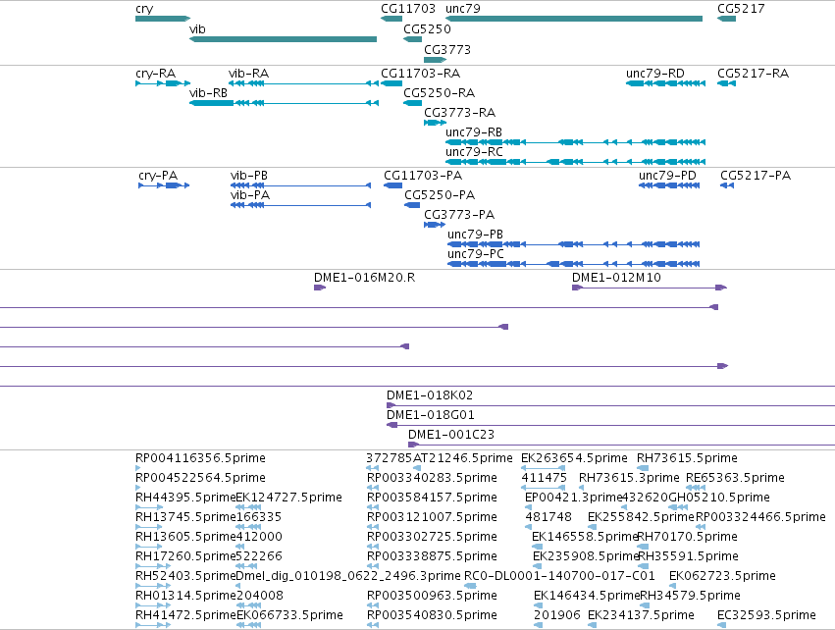
Task: Click the RH01314.5prime EST label
Action: tap(185, 596)
